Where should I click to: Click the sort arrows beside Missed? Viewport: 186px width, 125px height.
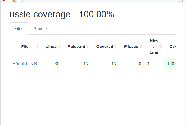pos(141,47)
